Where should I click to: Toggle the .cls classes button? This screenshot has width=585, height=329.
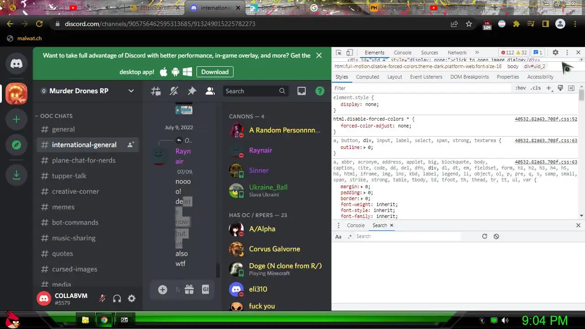click(x=536, y=88)
